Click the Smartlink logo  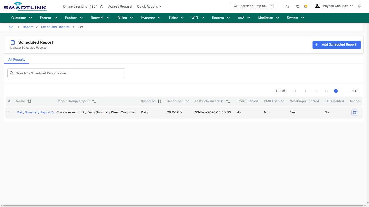[25, 6]
